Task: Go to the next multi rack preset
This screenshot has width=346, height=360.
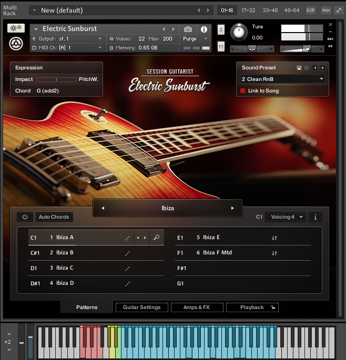Action: coord(208,11)
